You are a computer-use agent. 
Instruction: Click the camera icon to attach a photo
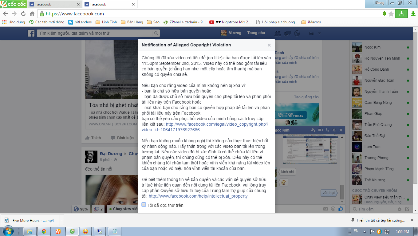tap(326, 209)
